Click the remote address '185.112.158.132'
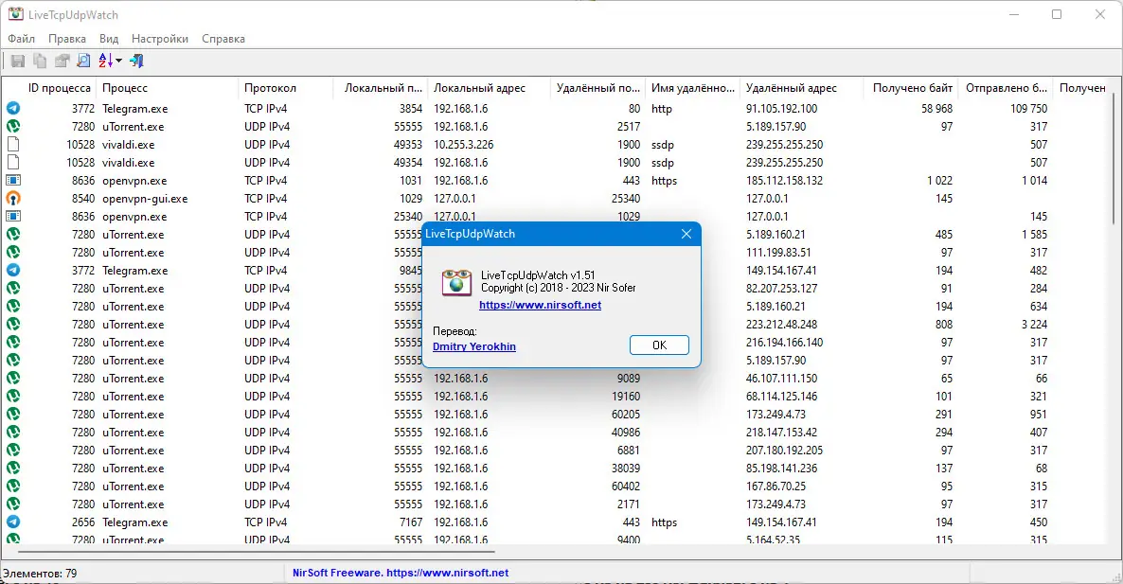1123x584 pixels. pyautogui.click(x=784, y=181)
